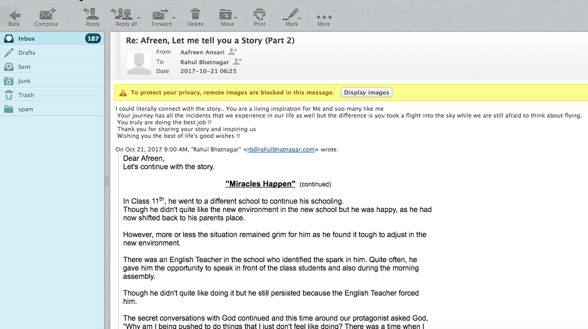The width and height of the screenshot is (588, 329).
Task: Click the "Miracles Happen" heading
Action: [260, 184]
